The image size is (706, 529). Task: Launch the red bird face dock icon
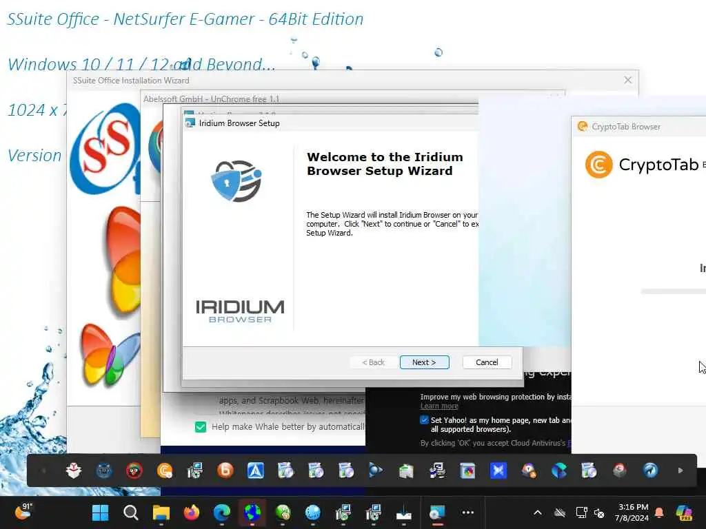tap(134, 470)
